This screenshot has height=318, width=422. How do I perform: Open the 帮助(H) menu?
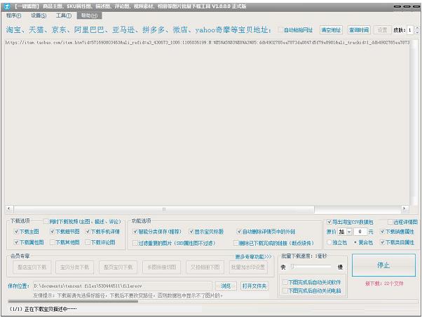pos(89,15)
